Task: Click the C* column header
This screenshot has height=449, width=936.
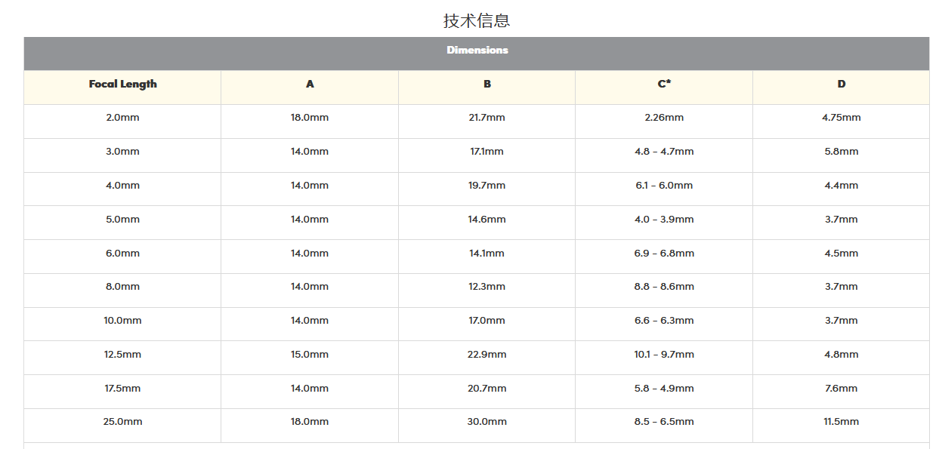Action: coord(663,84)
